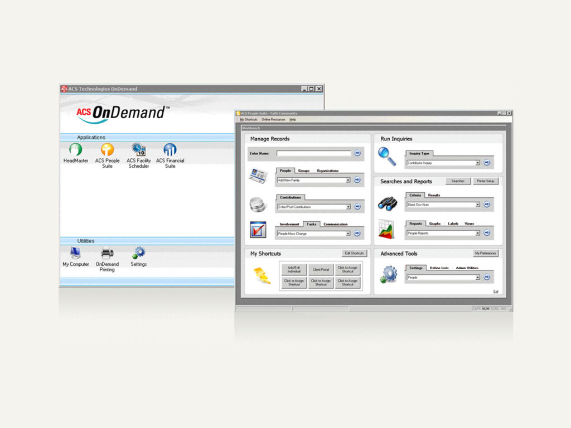Launch ACS Financial Suite icon
Screen dimensions: 571x428
170,149
